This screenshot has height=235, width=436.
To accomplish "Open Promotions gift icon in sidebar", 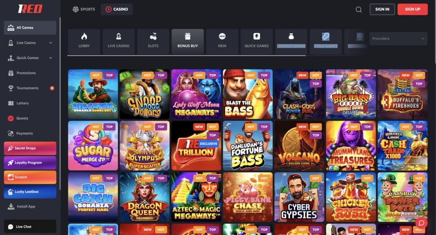I will [x=11, y=73].
